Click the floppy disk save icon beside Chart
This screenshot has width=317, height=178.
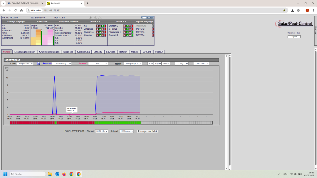pos(39,64)
